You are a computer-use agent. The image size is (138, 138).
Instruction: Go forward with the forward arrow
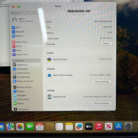click(51, 6)
